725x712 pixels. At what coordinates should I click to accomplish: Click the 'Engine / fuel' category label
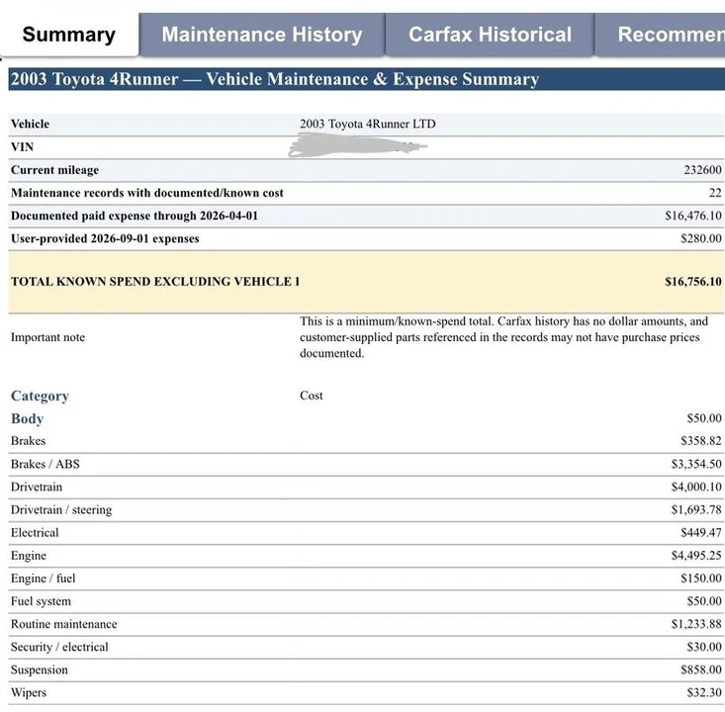[x=43, y=578]
